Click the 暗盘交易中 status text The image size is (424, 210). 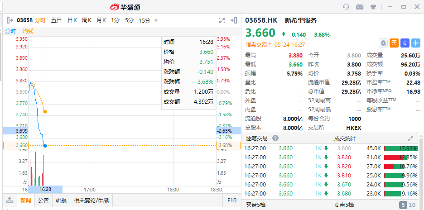point(259,45)
